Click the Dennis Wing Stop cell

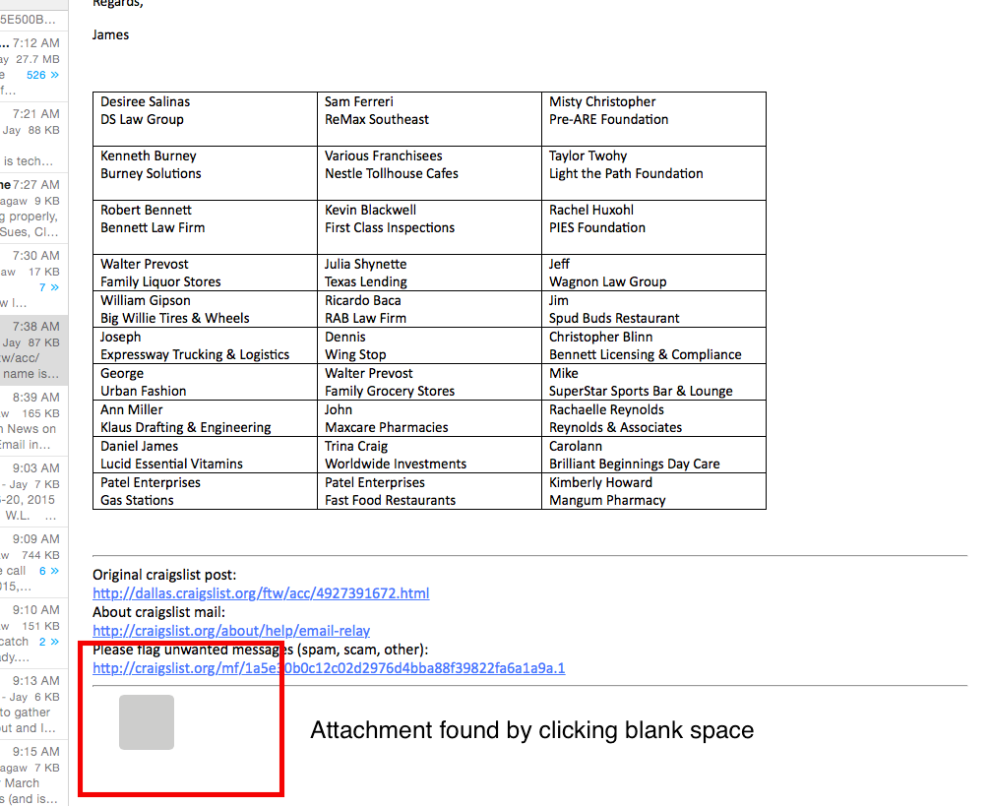pos(429,345)
